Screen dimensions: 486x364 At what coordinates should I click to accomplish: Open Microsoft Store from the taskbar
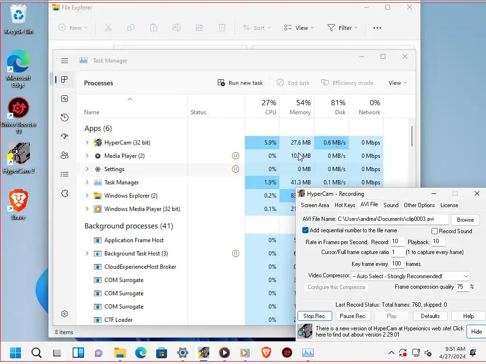tap(161, 353)
